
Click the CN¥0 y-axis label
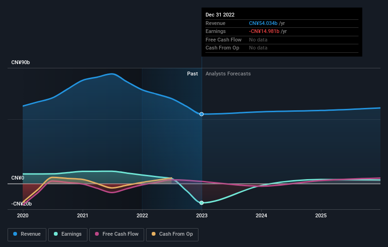pos(17,178)
